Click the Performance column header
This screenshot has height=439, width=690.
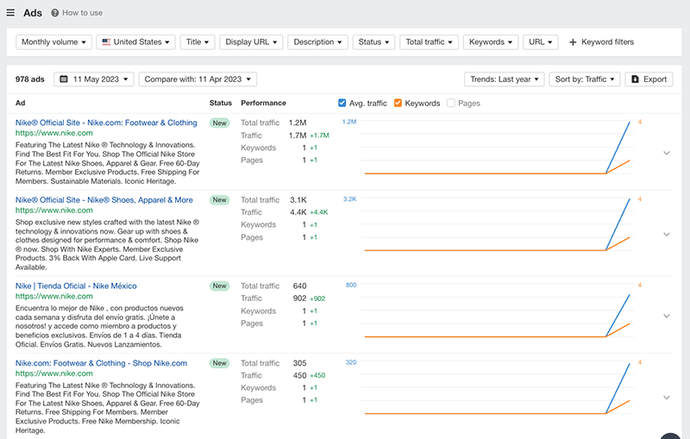(263, 103)
